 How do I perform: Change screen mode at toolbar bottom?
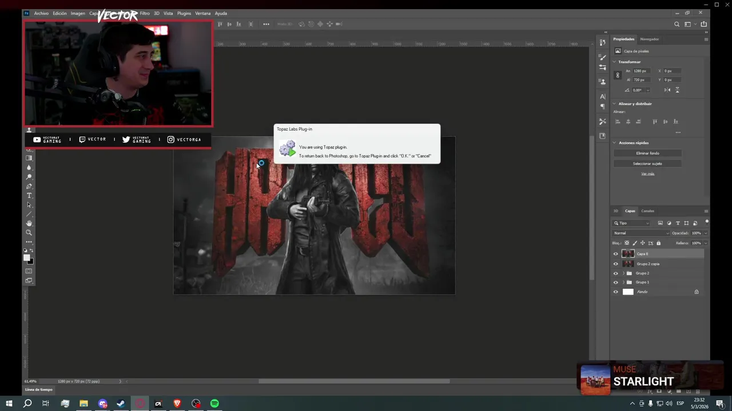(x=29, y=280)
